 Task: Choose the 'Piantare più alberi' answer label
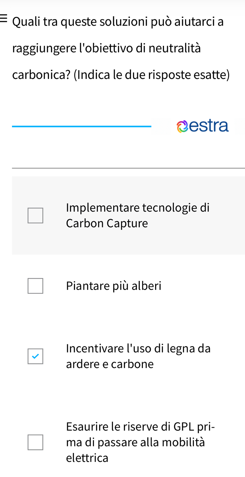tap(113, 286)
